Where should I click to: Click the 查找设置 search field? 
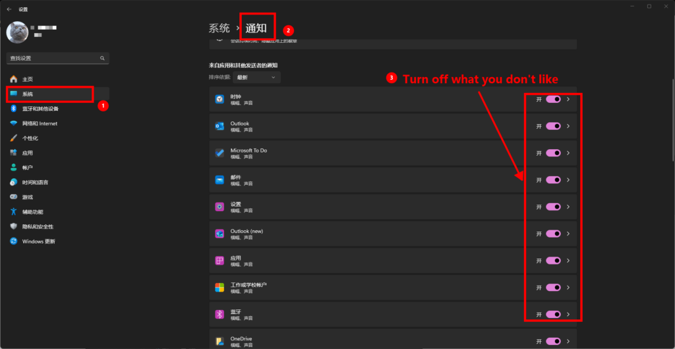click(x=53, y=58)
